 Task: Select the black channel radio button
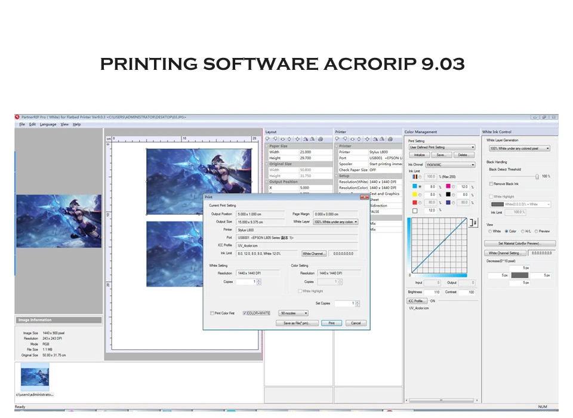click(454, 195)
